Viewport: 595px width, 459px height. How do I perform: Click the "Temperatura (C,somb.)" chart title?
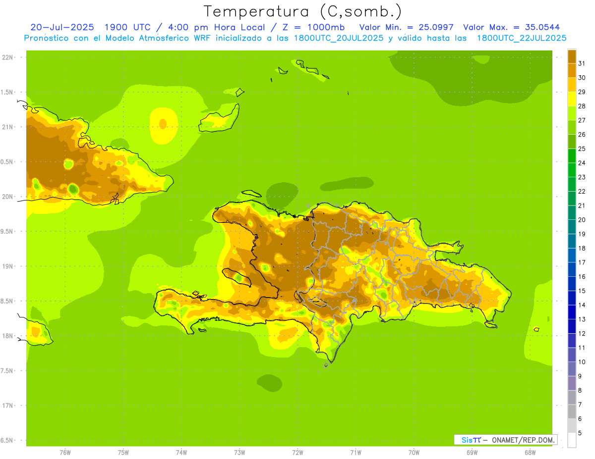(x=302, y=11)
